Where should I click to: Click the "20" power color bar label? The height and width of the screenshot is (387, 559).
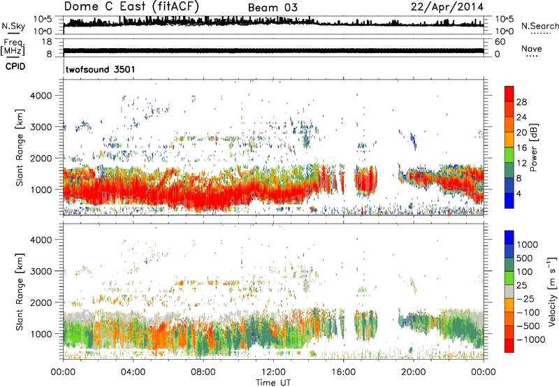point(521,133)
